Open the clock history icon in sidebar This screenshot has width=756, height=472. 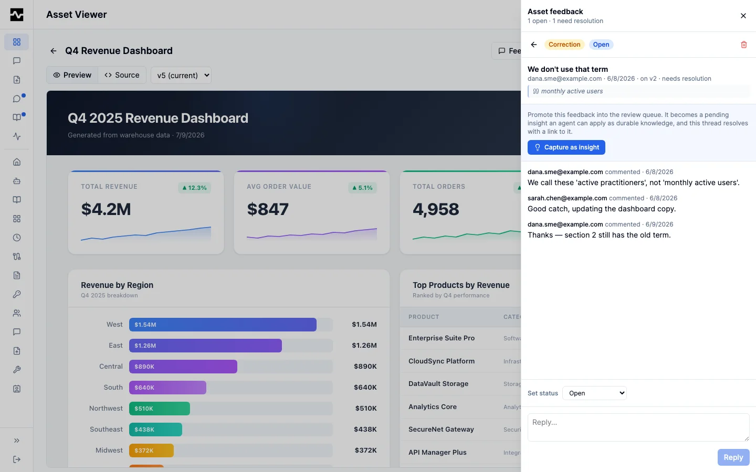tap(17, 238)
